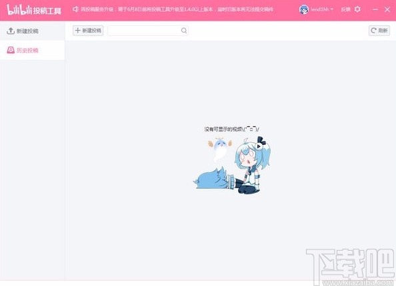The image size is (396, 286).
Task: Click the lend1hh username
Action: tap(320, 9)
